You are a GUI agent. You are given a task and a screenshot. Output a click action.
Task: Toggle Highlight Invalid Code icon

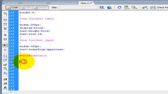pos(5,50)
